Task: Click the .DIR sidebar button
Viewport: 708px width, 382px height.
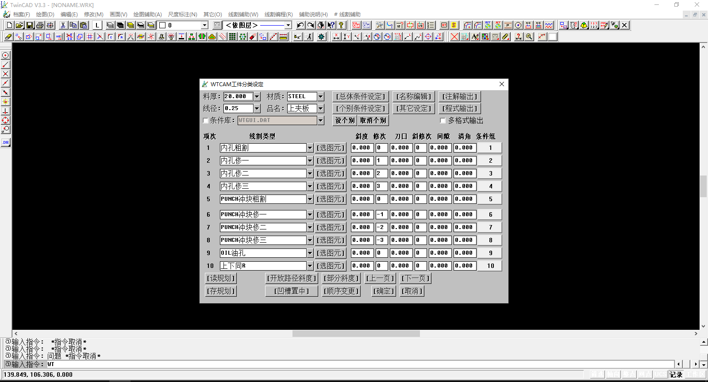Action: pos(5,142)
